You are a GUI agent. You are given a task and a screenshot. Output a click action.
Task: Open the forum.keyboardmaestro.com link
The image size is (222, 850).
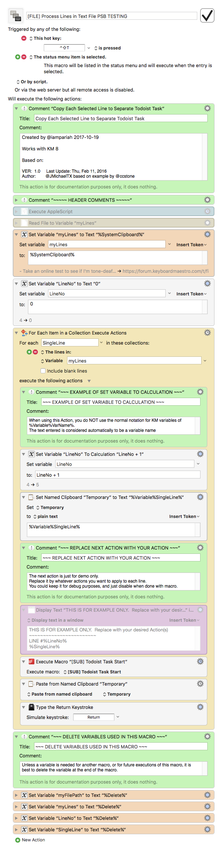tap(165, 271)
